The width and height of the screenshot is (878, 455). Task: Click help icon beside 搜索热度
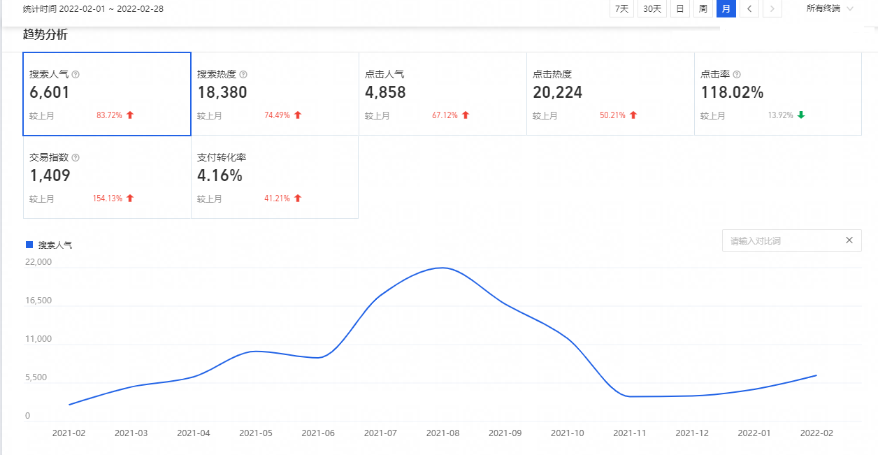243,75
